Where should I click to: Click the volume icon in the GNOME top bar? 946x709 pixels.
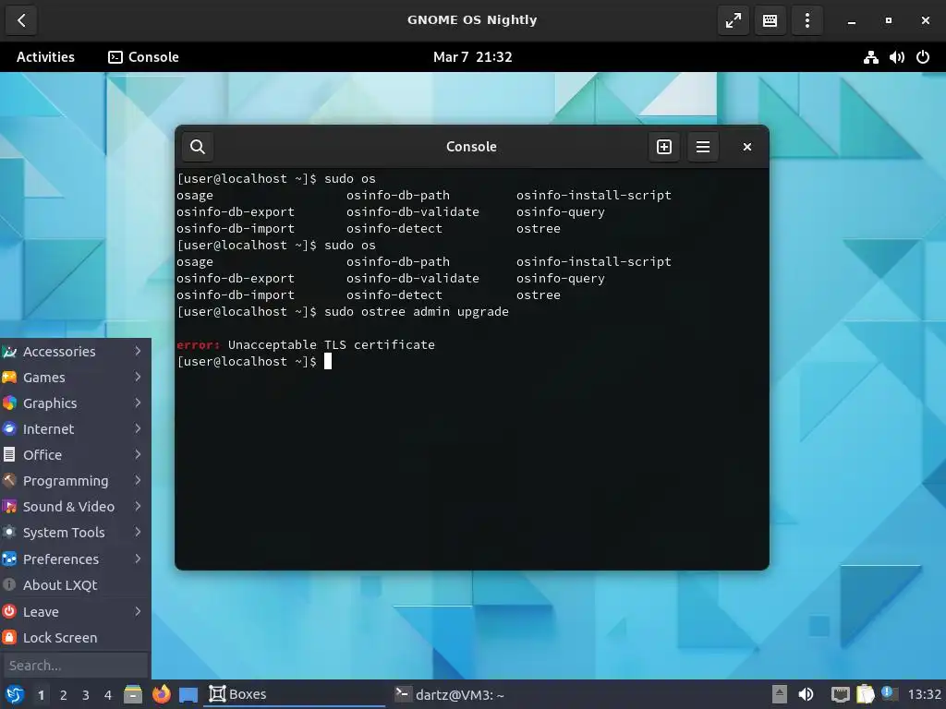click(896, 57)
